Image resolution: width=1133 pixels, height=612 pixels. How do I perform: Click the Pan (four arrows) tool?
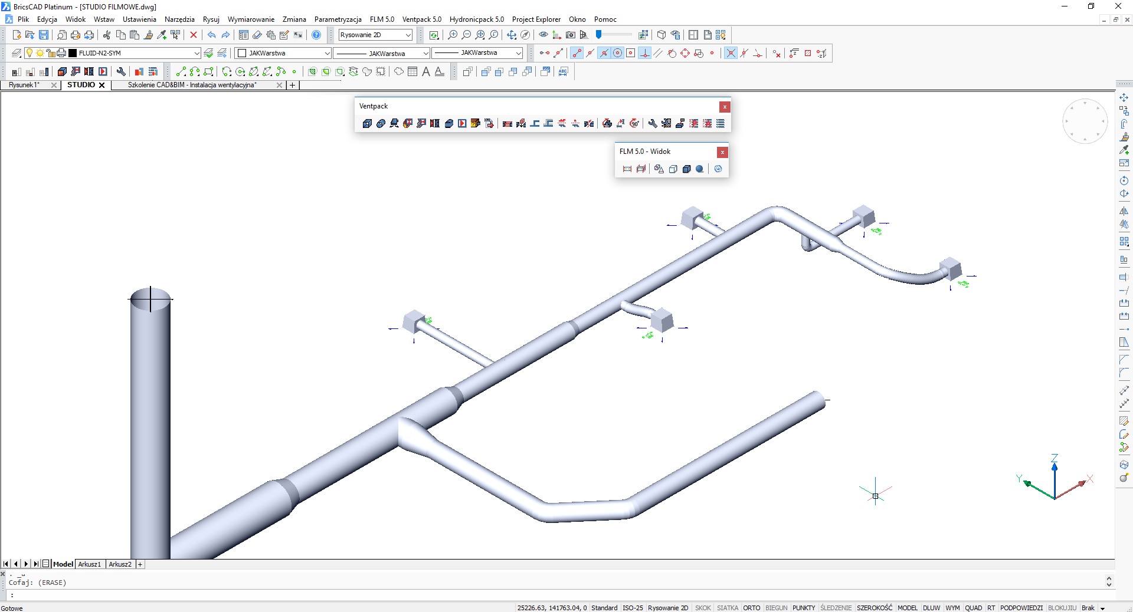511,35
